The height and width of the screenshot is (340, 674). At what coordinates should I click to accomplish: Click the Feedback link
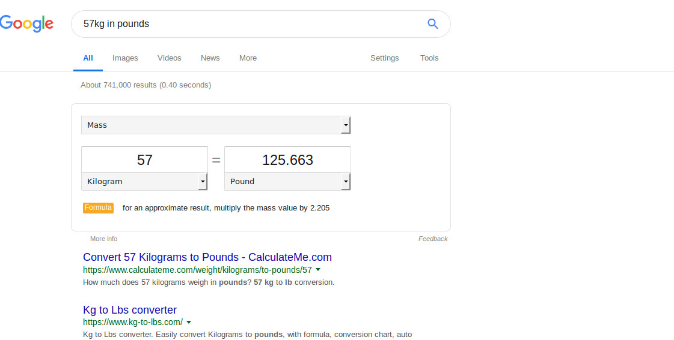tap(433, 239)
